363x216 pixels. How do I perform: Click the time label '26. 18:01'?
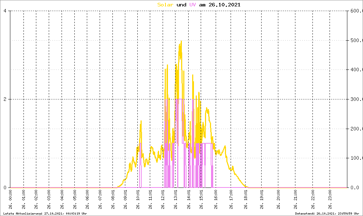(x=246, y=200)
